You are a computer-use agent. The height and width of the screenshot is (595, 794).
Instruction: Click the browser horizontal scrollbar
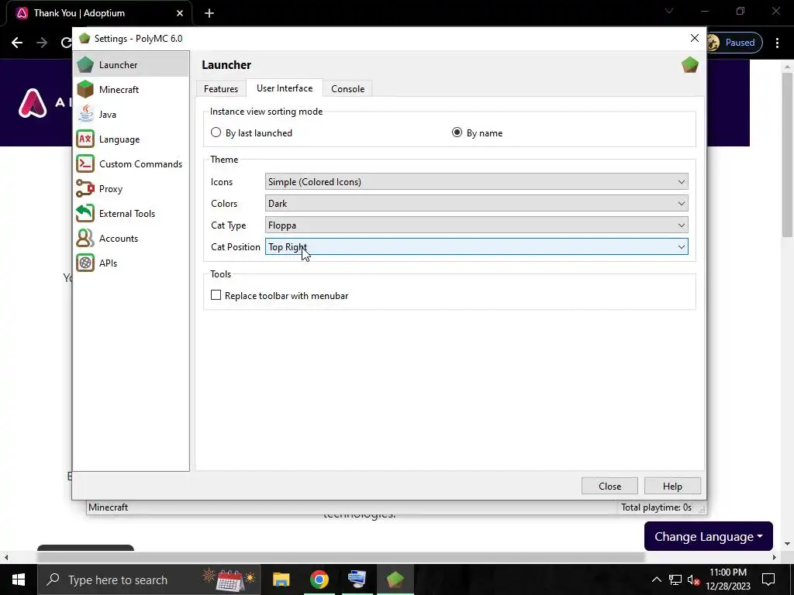[341, 557]
